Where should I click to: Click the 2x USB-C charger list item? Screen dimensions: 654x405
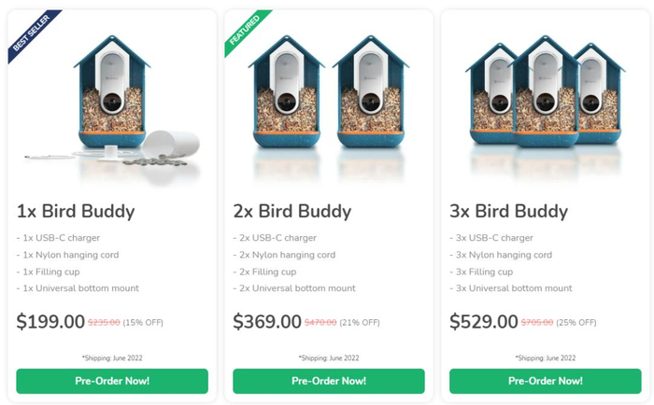click(277, 238)
